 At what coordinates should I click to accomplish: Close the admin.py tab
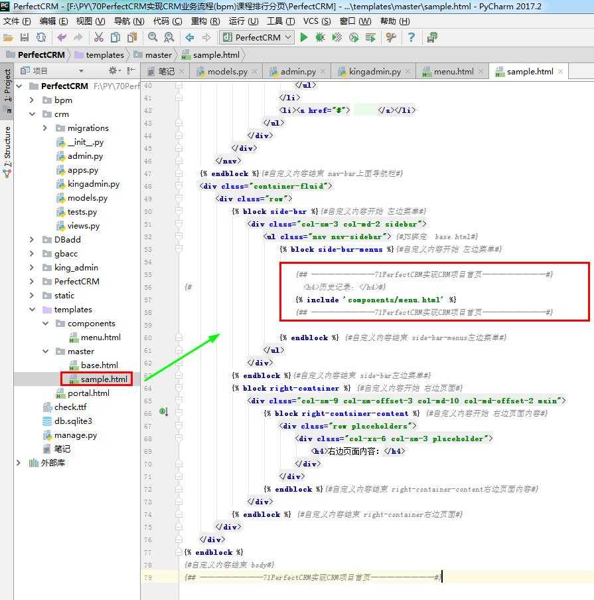[323, 72]
